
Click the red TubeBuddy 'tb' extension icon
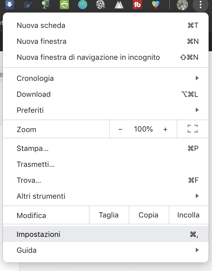137,5
